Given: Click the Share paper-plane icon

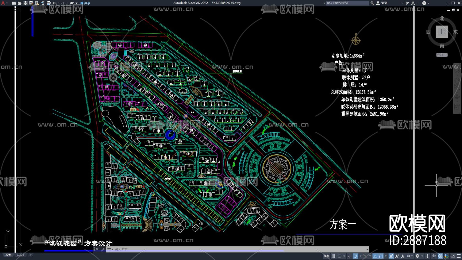Looking at the screenshot, I should [81, 3].
